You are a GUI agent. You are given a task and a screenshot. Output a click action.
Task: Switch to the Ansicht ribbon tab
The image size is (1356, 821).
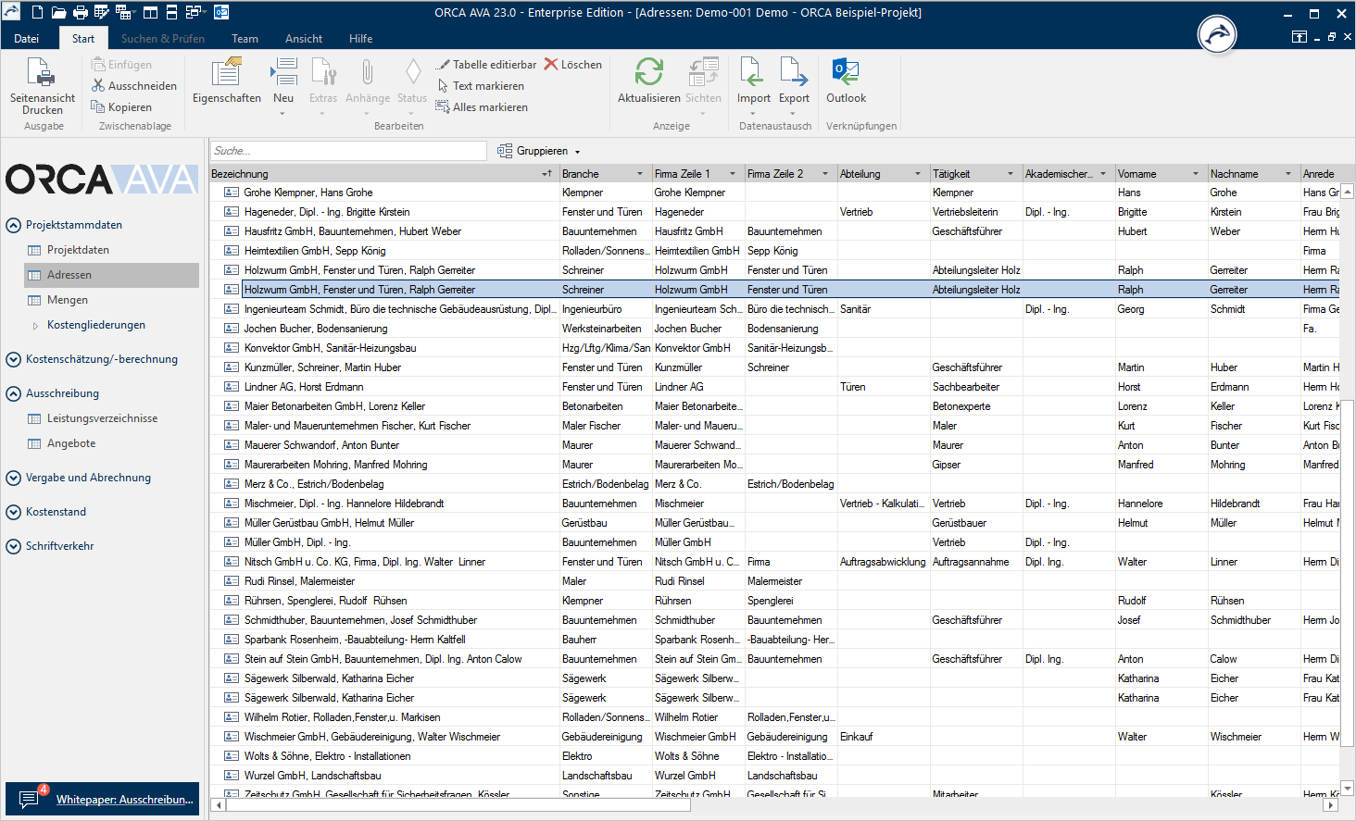304,39
